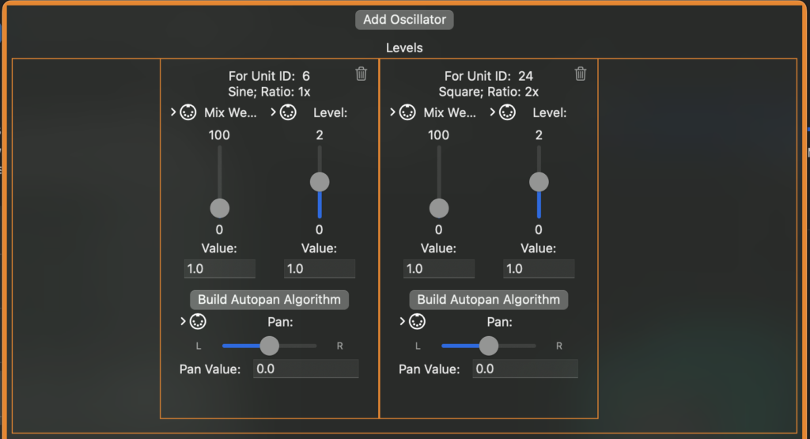Screen dimensions: 810x439
Task: Click MIDI icon next to Level in Unit 24
Action: tap(507, 112)
